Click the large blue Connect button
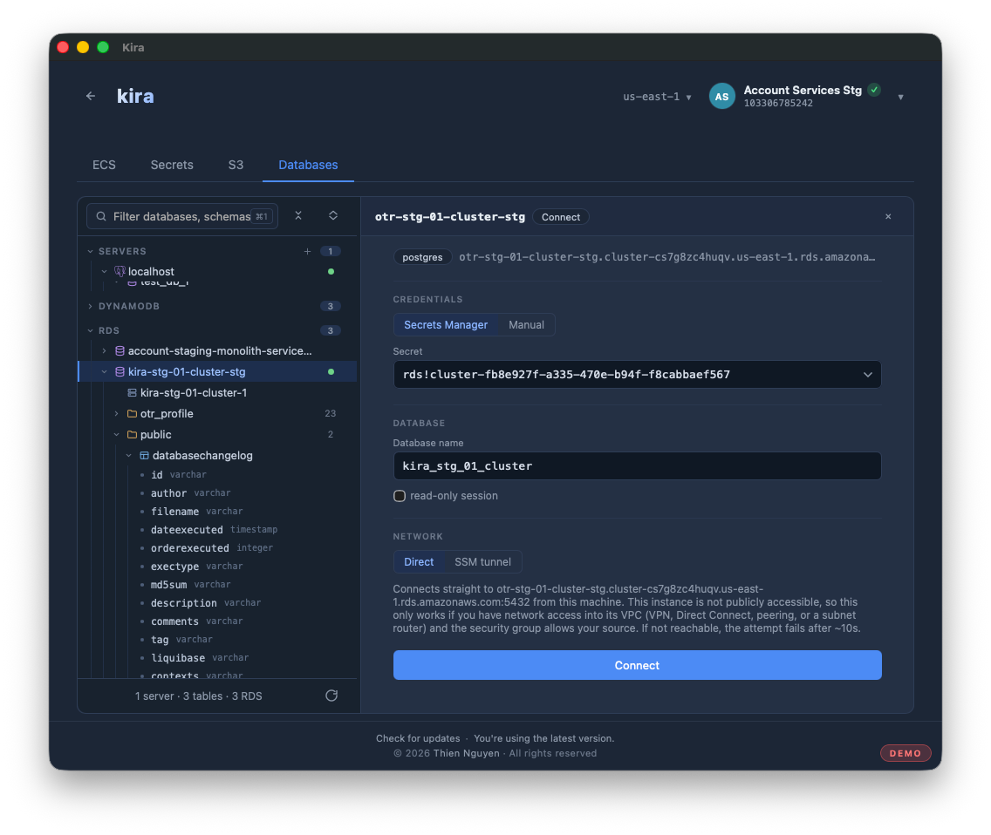The height and width of the screenshot is (835, 991). pos(637,665)
